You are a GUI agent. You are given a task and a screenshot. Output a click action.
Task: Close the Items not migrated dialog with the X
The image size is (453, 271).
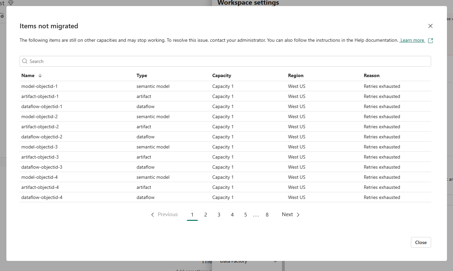coord(430,26)
